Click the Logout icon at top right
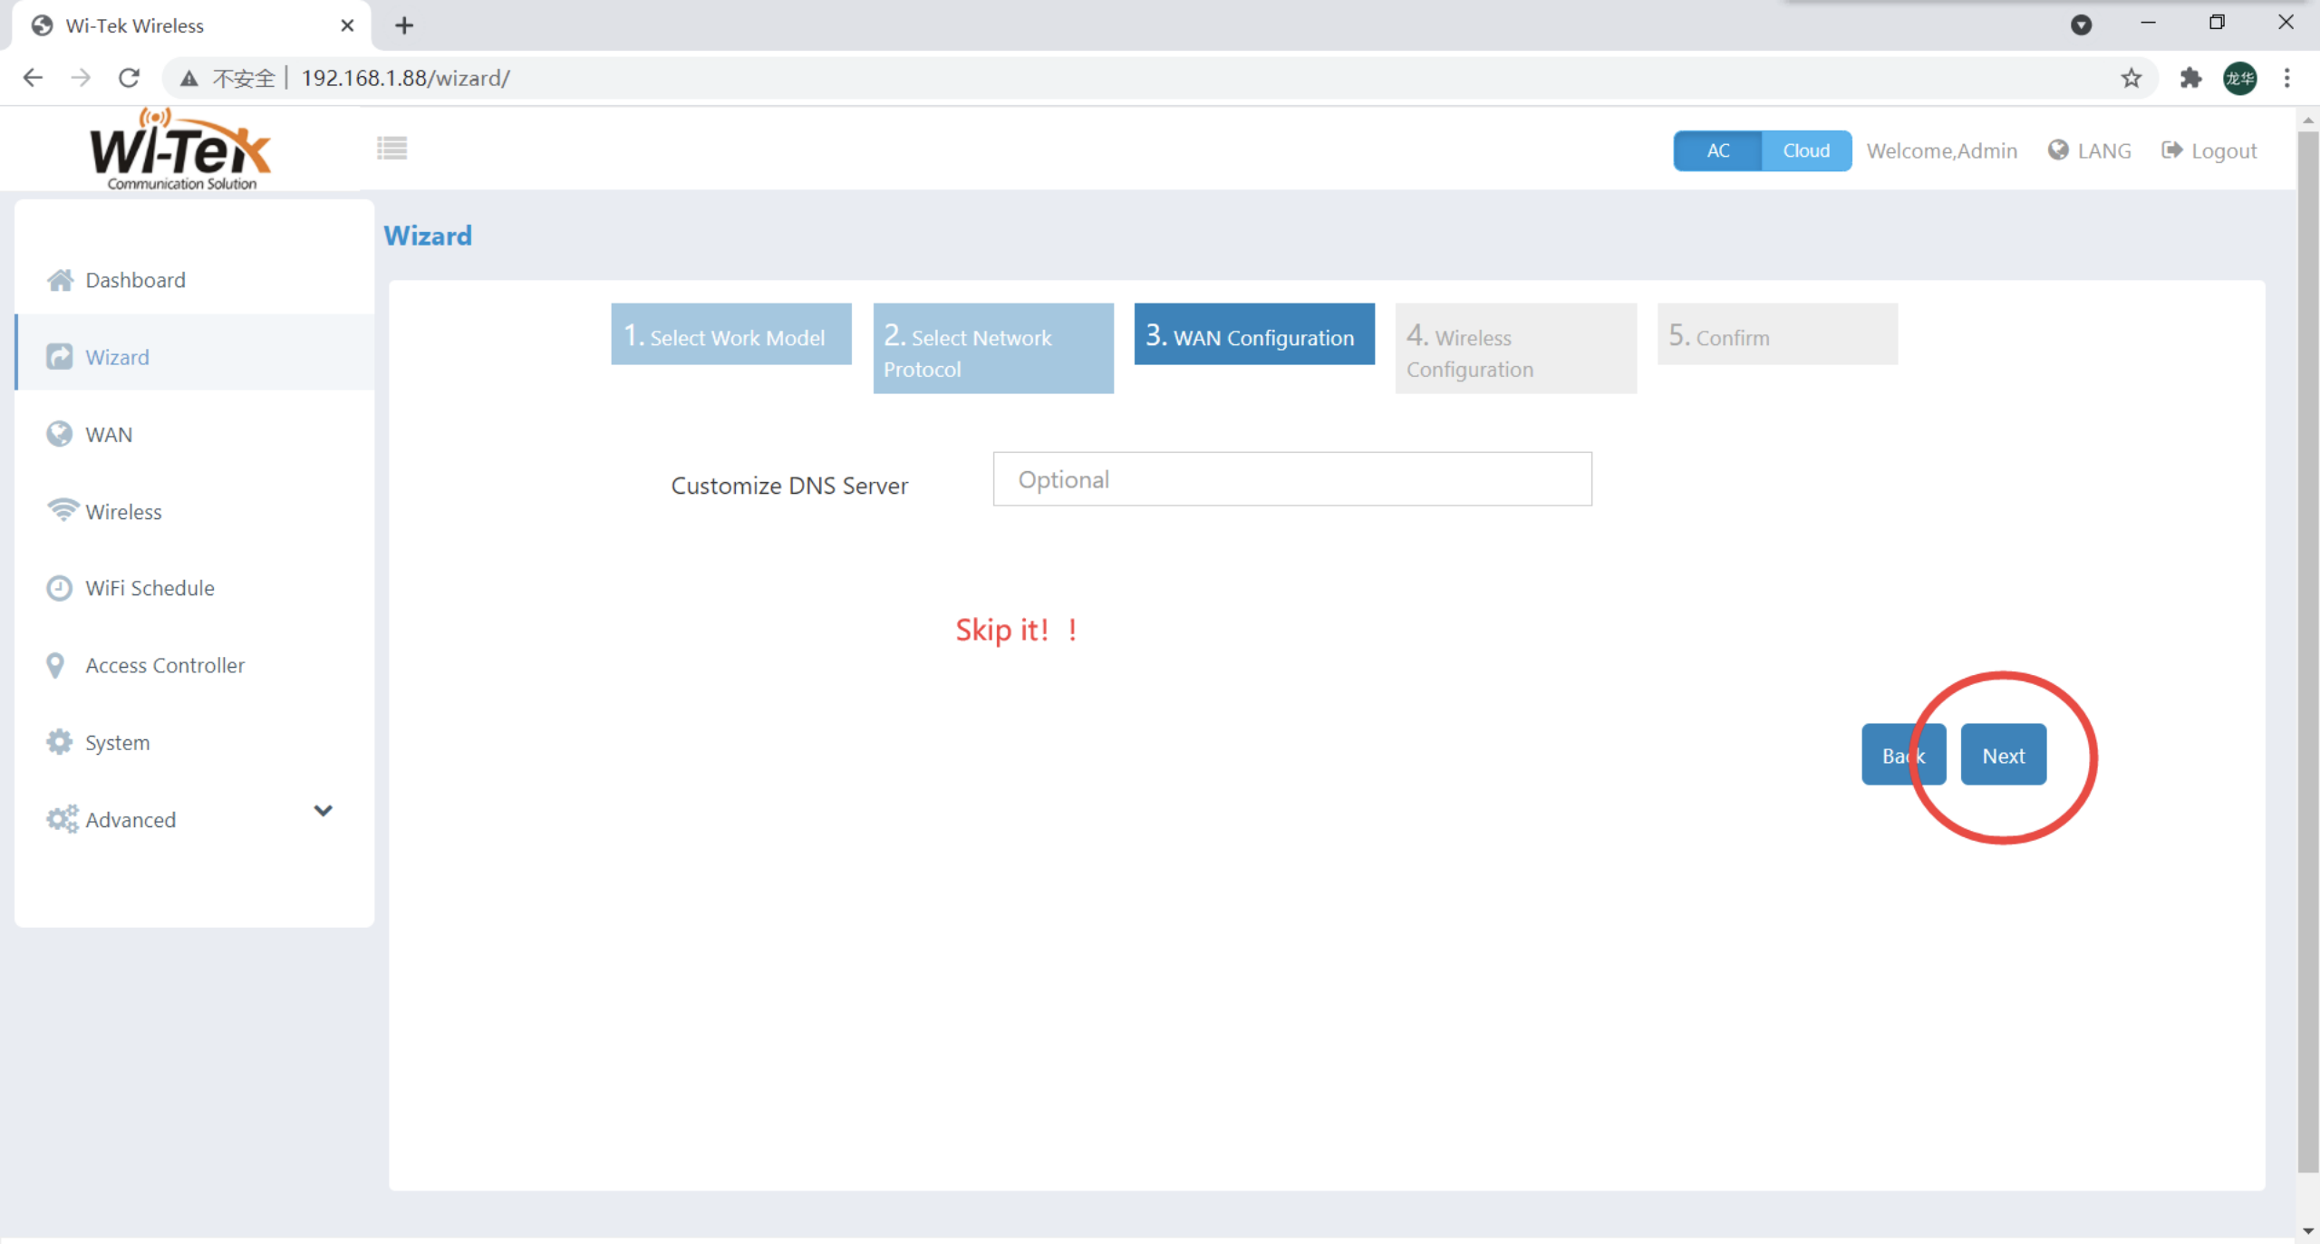The width and height of the screenshot is (2320, 1244). (x=2171, y=150)
